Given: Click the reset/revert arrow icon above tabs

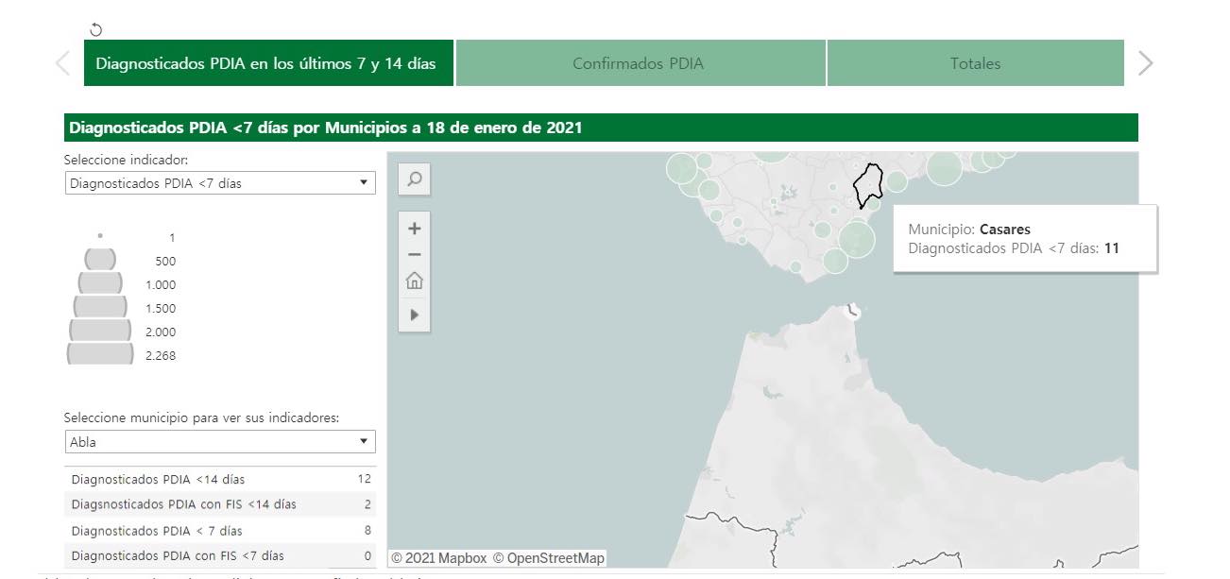Looking at the screenshot, I should point(95,29).
